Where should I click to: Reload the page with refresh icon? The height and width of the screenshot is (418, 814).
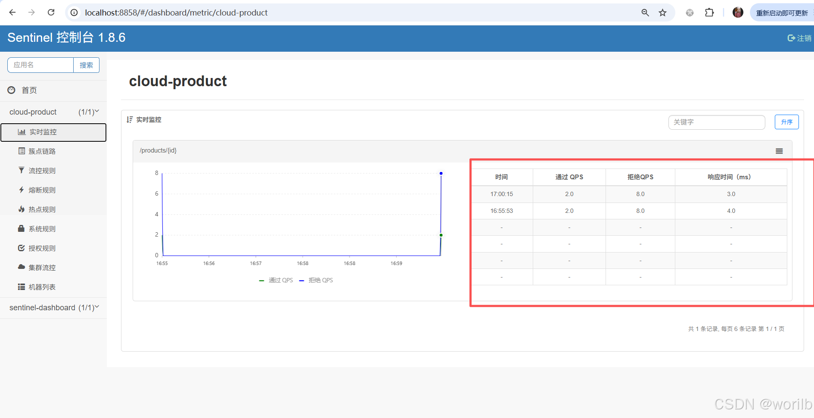(51, 12)
